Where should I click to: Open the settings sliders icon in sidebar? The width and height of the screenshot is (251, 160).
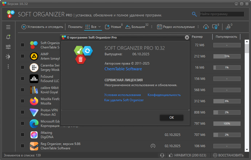pyautogui.click(x=8, y=47)
